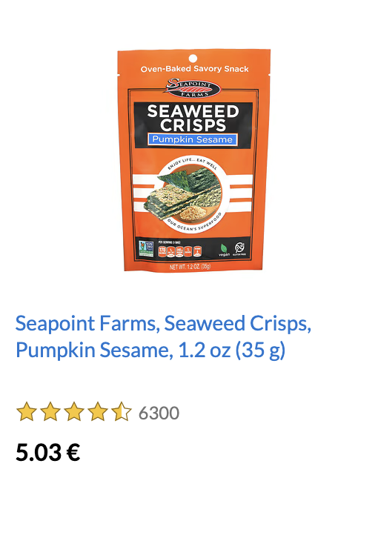Image resolution: width=378 pixels, height=538 pixels.
Task: Click the Non-GMO Project verified badge
Action: click(146, 249)
